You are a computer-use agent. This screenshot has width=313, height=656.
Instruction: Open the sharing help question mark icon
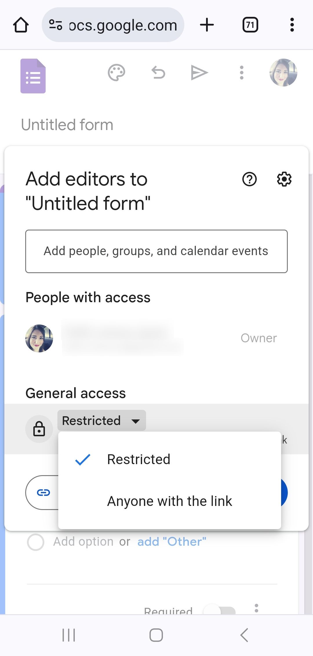[x=249, y=179]
